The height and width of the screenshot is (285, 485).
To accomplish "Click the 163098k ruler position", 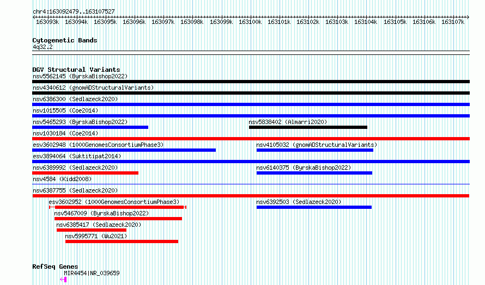I will point(192,22).
